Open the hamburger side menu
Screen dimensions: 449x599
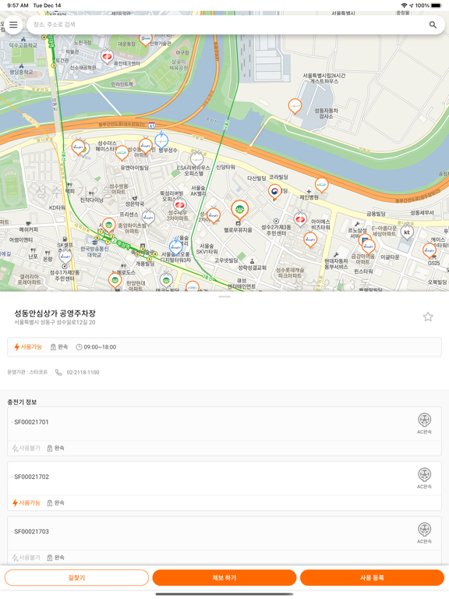point(13,25)
